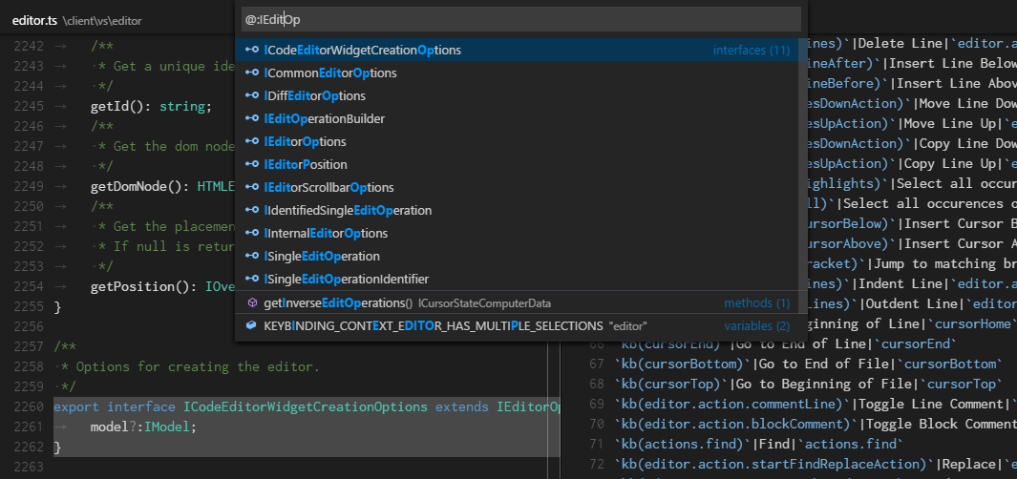Viewport: 1017px width, 479px height.
Task: Click the interface icon next to ISingleEditOperation
Action: [x=252, y=257]
